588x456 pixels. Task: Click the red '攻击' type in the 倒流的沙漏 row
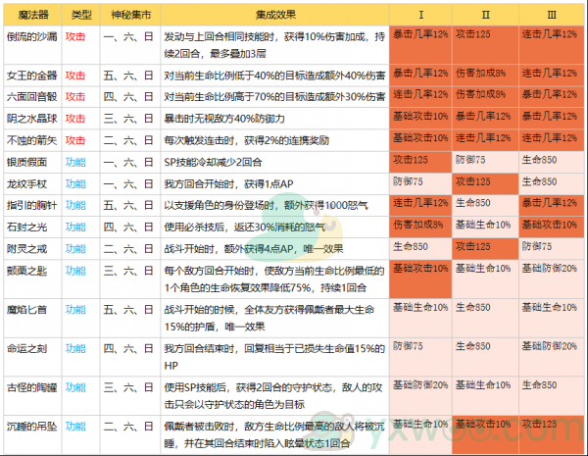75,37
